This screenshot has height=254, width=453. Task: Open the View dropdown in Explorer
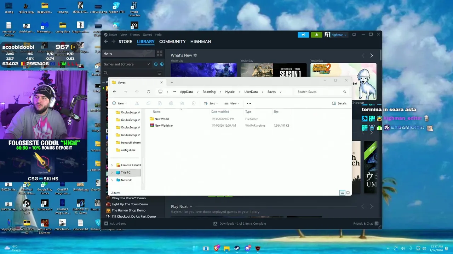[232, 103]
